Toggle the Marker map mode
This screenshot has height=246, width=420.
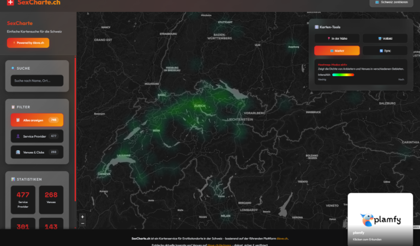tap(337, 51)
